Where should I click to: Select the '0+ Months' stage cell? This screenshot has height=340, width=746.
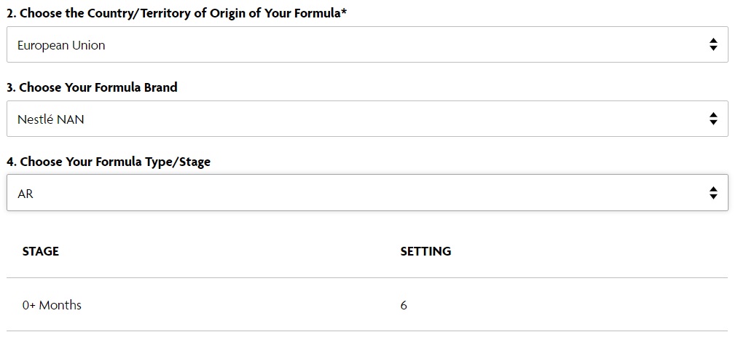52,305
